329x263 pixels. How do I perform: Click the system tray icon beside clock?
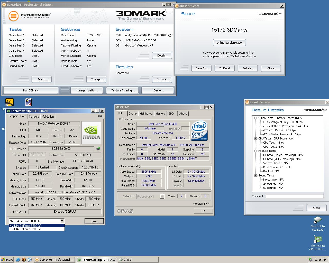[310, 260]
